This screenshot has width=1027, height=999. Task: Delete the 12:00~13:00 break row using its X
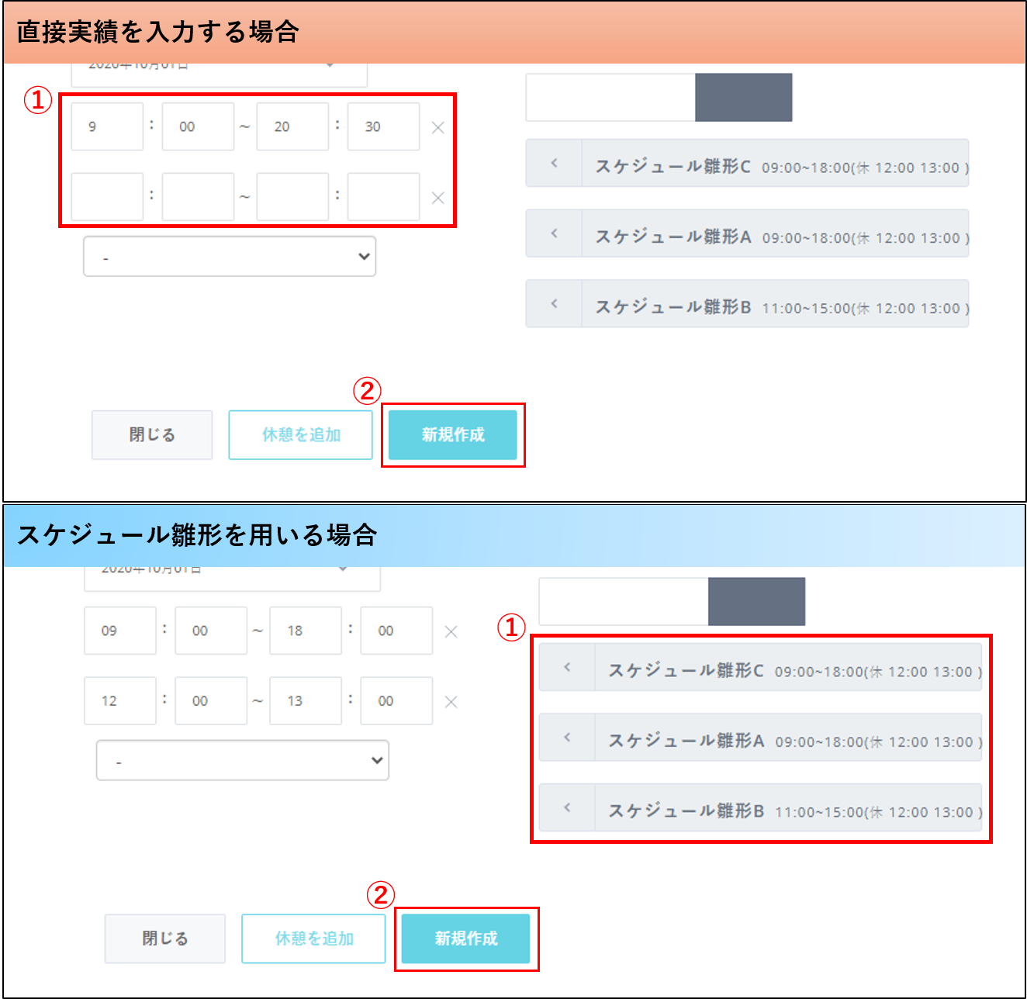[x=451, y=702]
